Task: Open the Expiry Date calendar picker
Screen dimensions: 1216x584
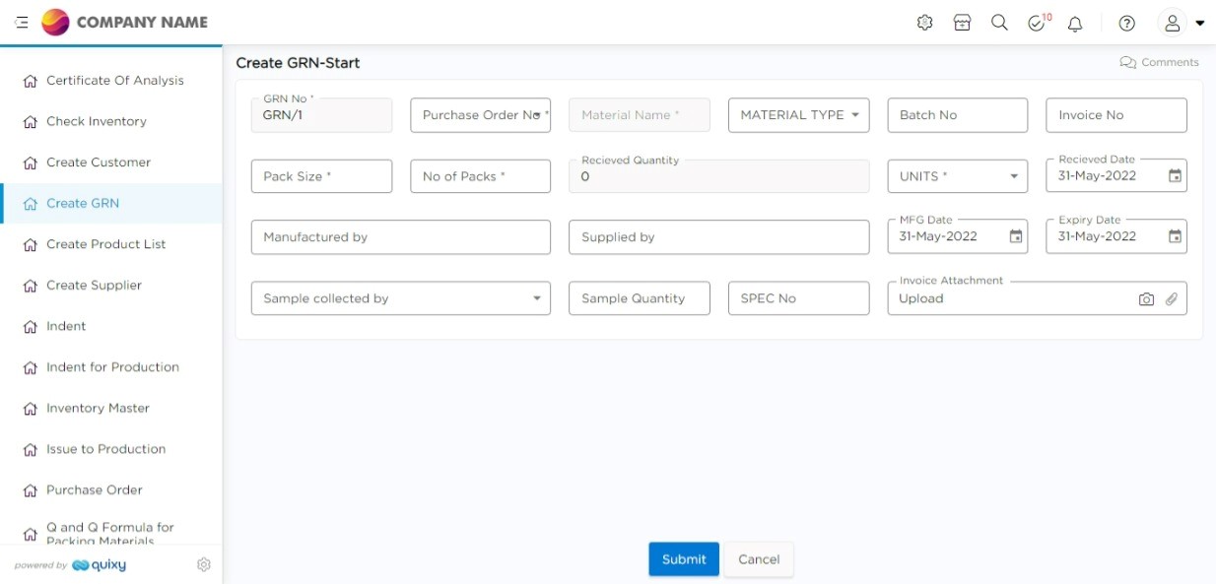Action: [x=1175, y=235]
